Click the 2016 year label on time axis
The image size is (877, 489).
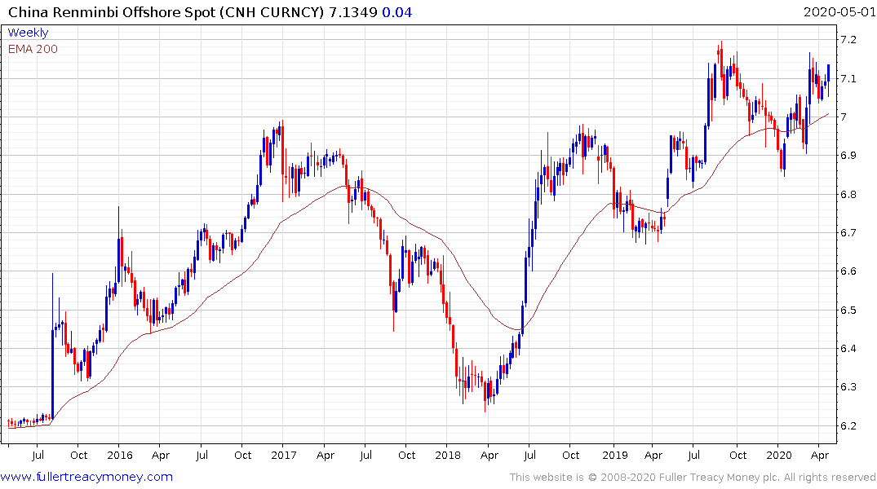pos(120,455)
